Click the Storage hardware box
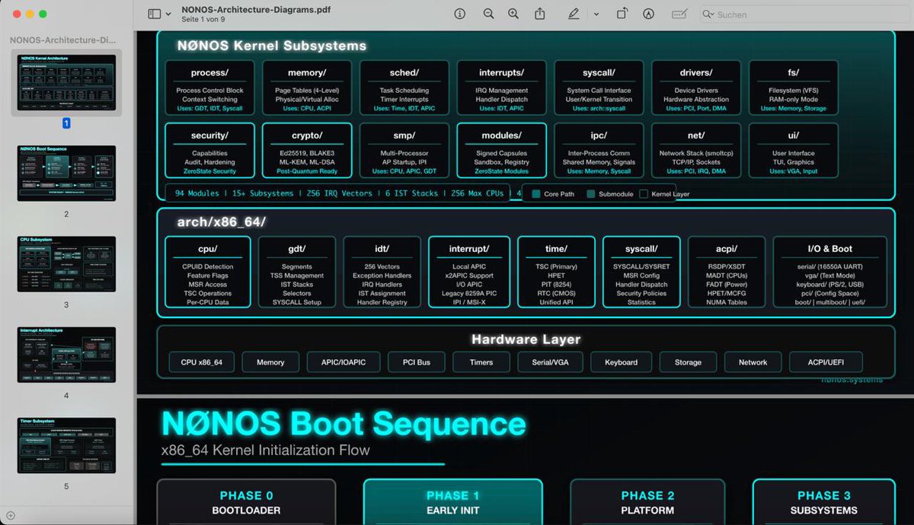The width and height of the screenshot is (914, 525). (x=688, y=362)
